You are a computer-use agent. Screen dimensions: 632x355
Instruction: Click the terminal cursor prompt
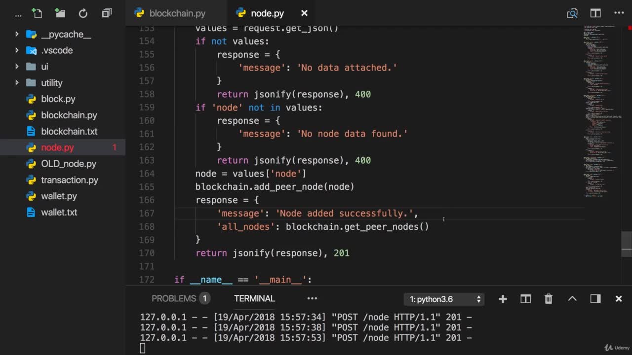coord(143,349)
